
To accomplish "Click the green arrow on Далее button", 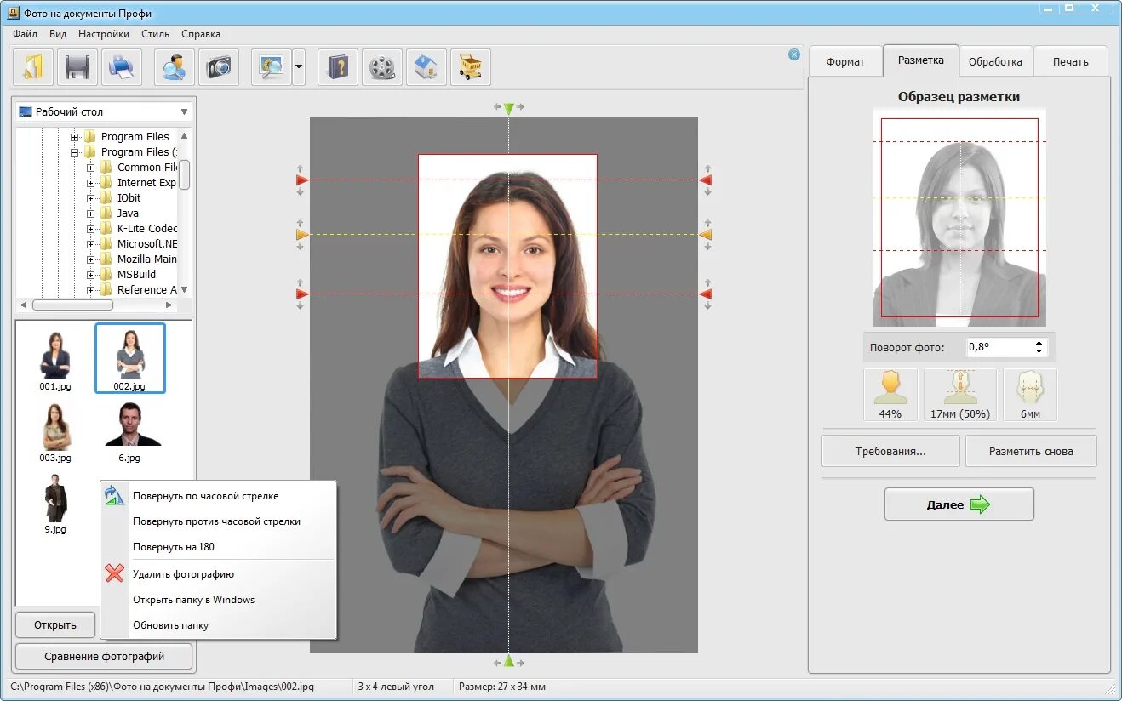I will 980,504.
